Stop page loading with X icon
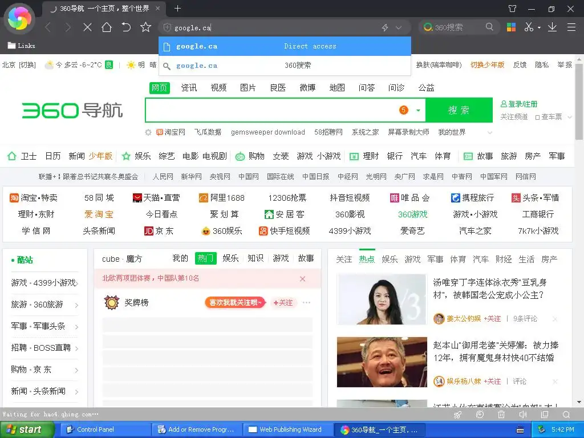The width and height of the screenshot is (584, 438). coord(87,27)
